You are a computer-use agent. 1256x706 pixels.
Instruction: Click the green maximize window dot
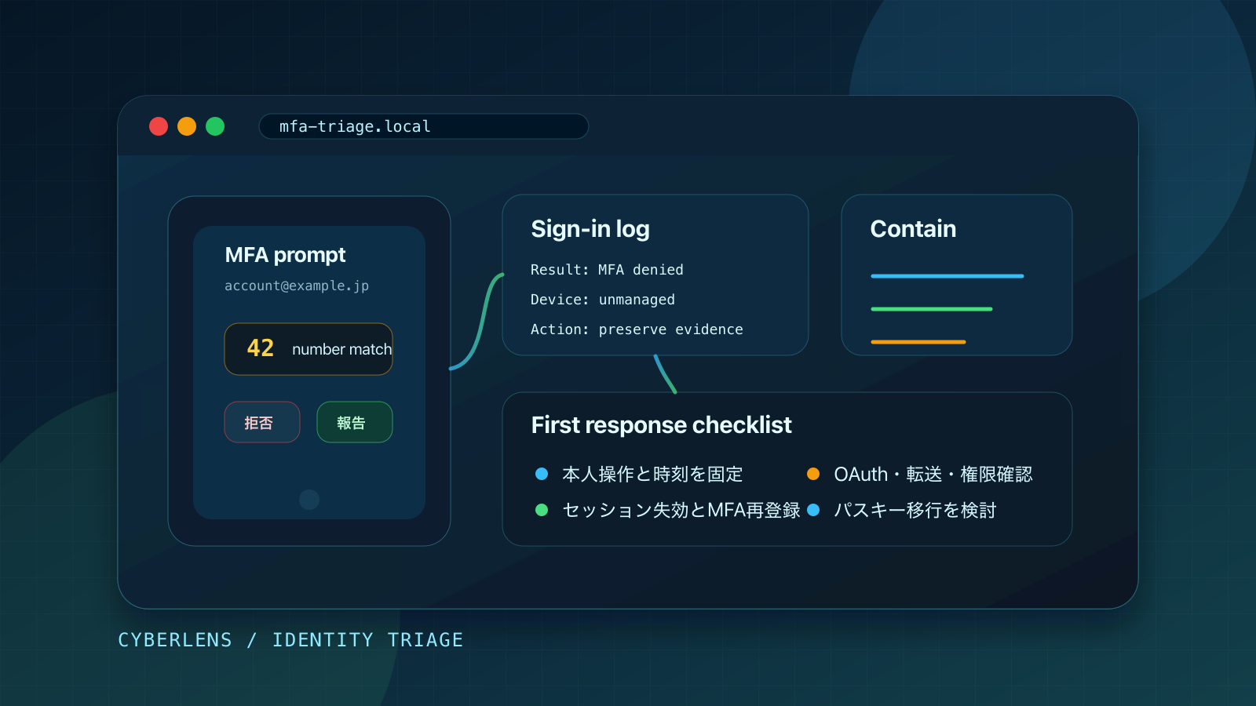coord(215,126)
